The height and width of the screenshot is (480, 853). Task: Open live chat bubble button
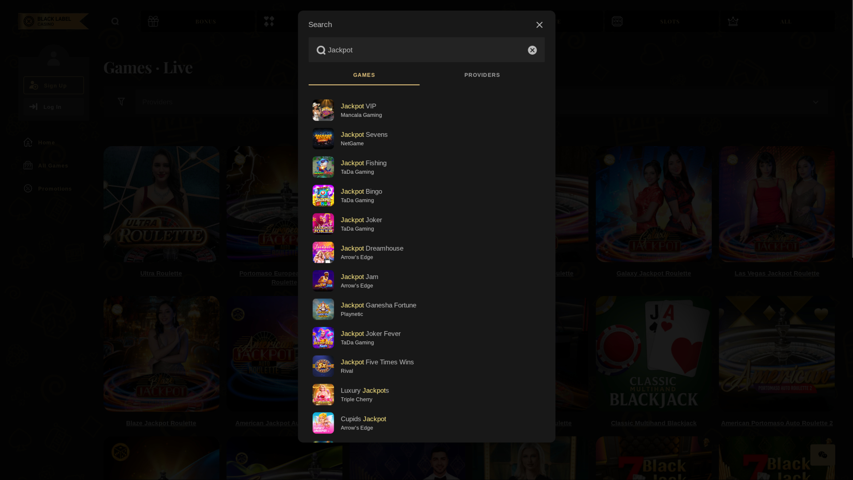822,455
